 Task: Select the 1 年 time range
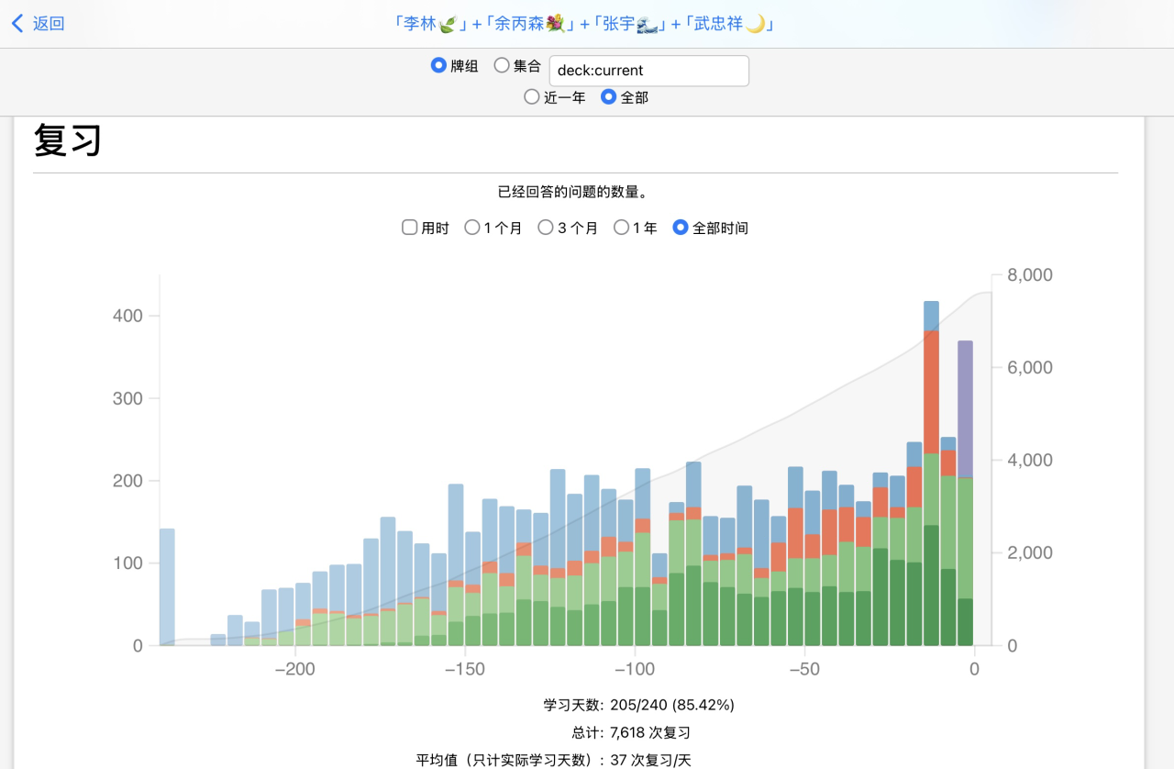[621, 228]
